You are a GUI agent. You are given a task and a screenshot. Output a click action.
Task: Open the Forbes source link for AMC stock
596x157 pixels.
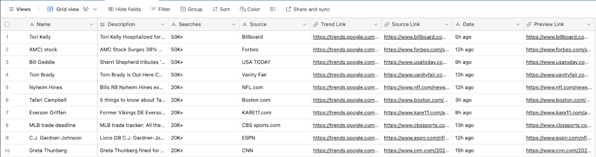coord(416,49)
